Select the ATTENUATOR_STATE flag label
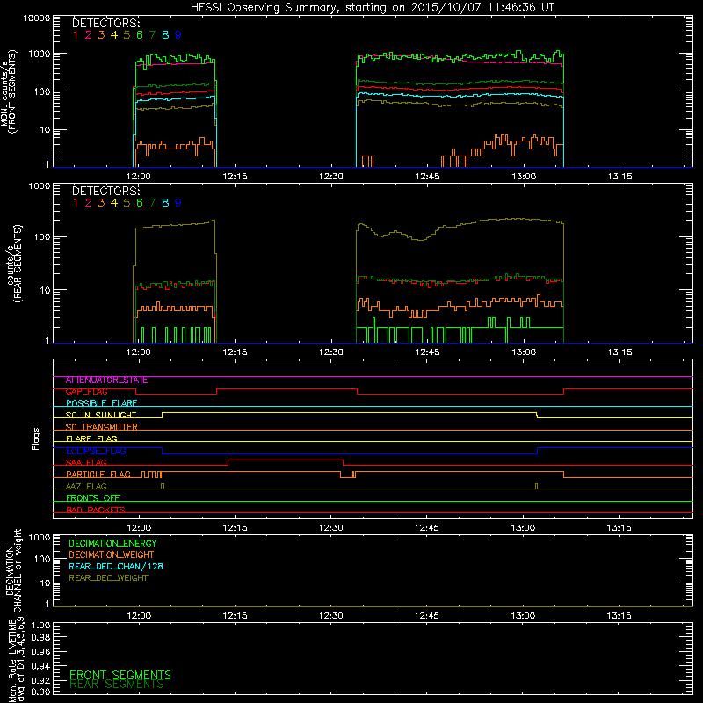Screen dimensions: 703x703 106,380
